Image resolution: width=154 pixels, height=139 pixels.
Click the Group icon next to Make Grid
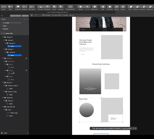(x=81, y=7)
